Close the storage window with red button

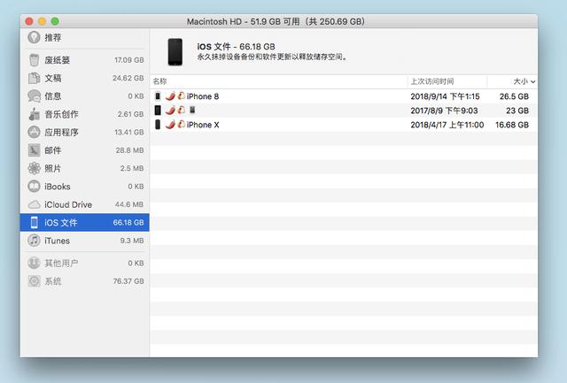coord(29,21)
